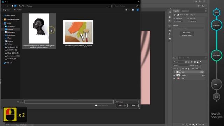This screenshot has width=224, height=126.
Task: Click the Photoshop search icon
Action: 199,6
